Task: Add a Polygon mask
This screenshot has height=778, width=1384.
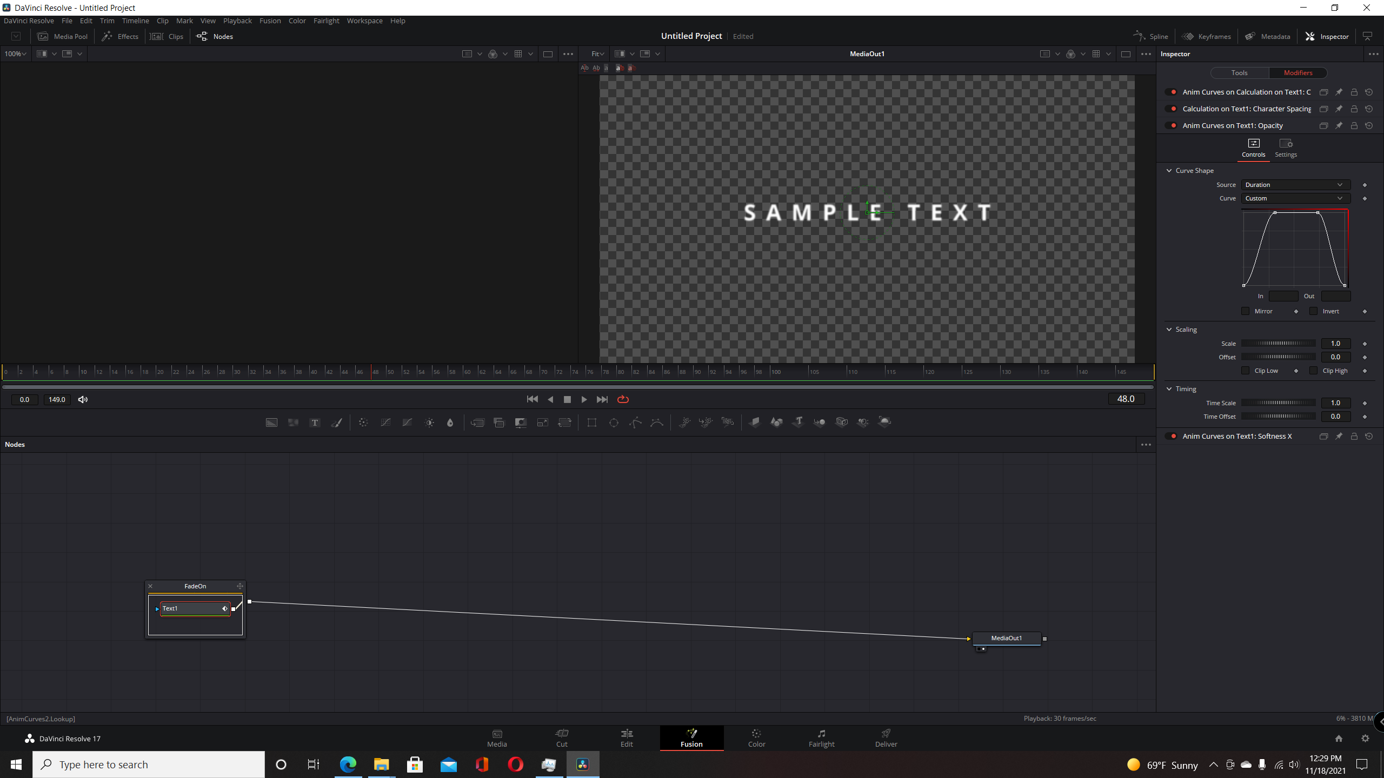Action: pos(635,422)
